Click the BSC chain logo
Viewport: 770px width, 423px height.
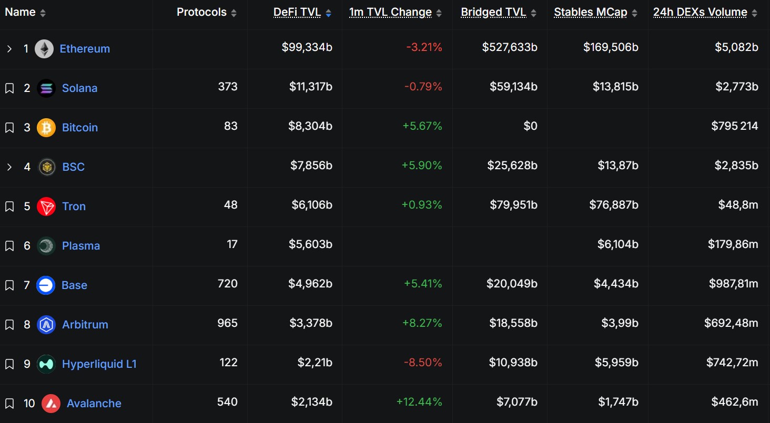tap(46, 167)
